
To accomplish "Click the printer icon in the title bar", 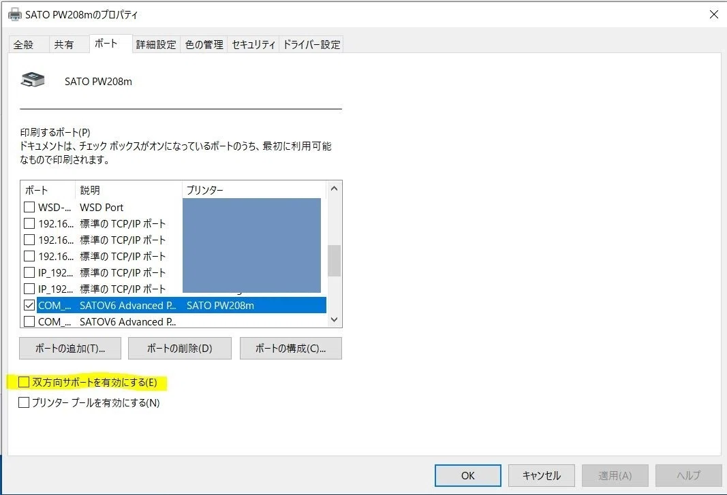I will click(15, 14).
